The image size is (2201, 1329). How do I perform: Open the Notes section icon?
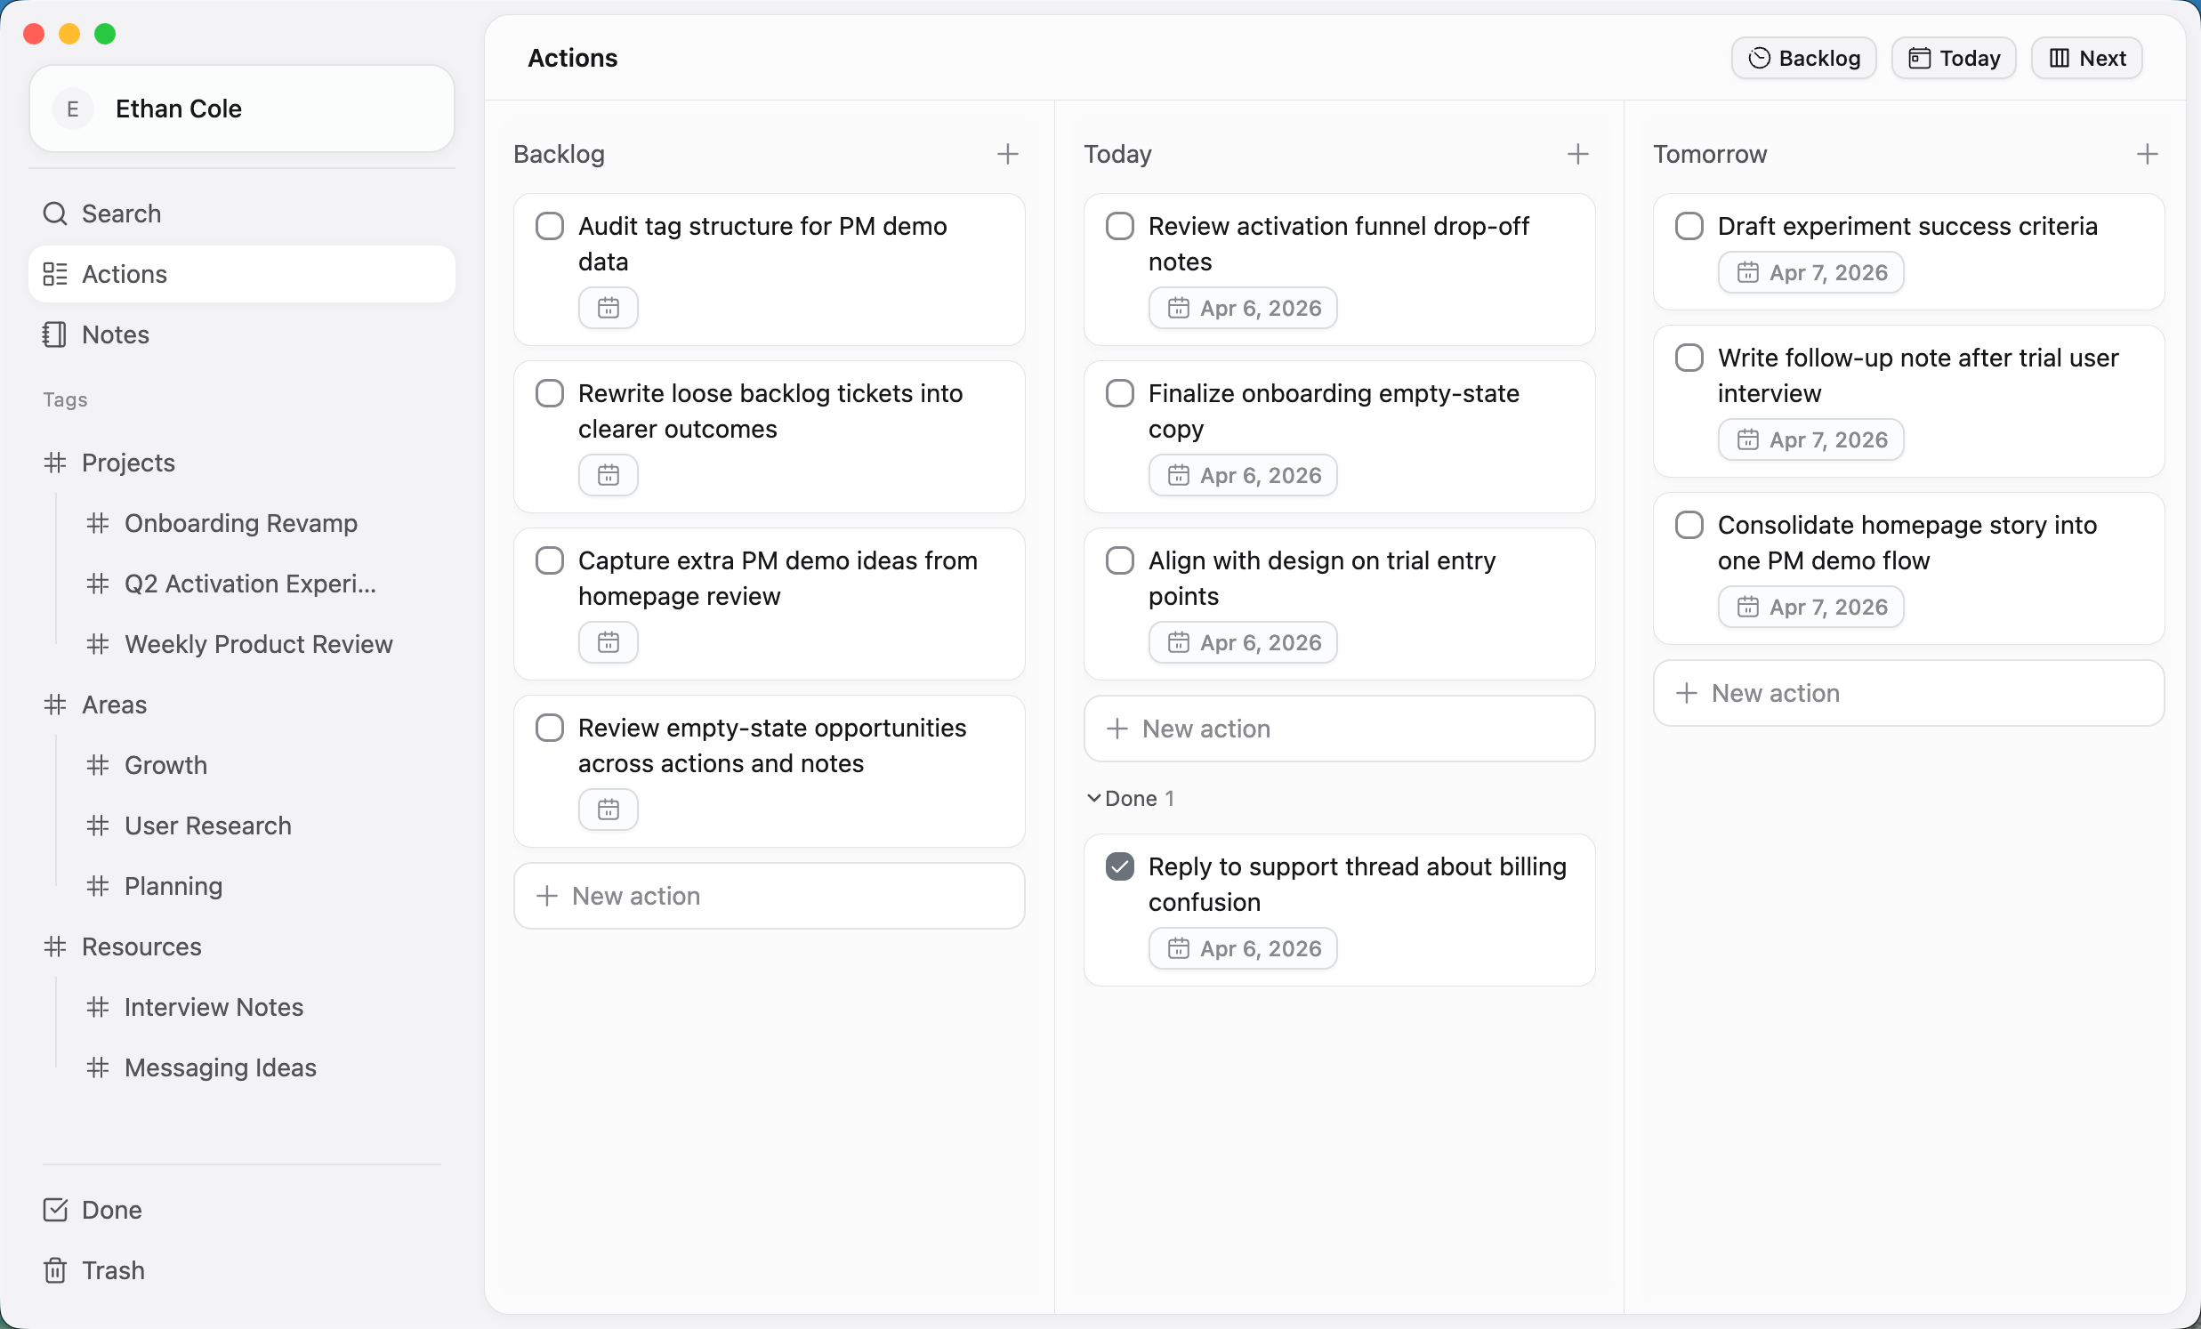[x=54, y=335]
